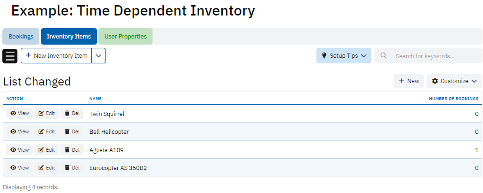
Task: Click the Edit pencil icon for Agusta A109
Action: point(41,150)
